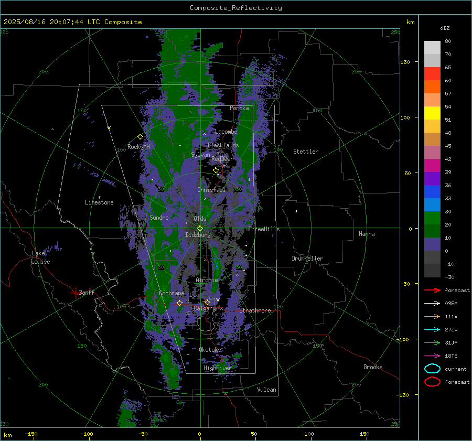Click the Composite_Reflectivity title text

click(x=236, y=8)
